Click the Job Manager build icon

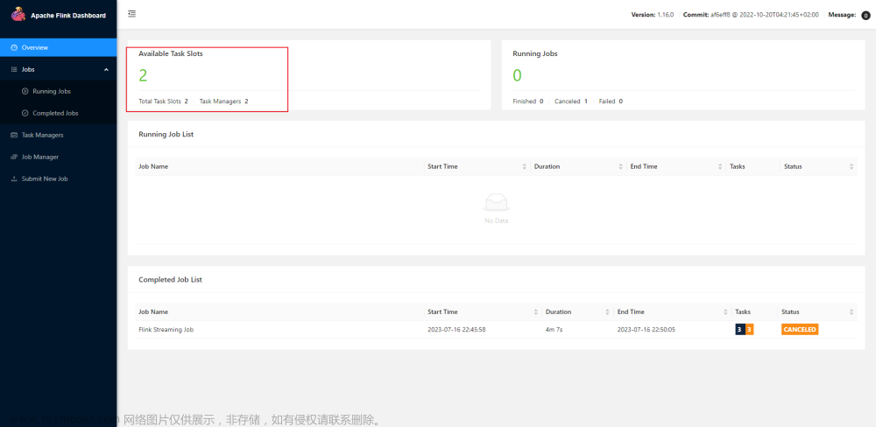[14, 157]
